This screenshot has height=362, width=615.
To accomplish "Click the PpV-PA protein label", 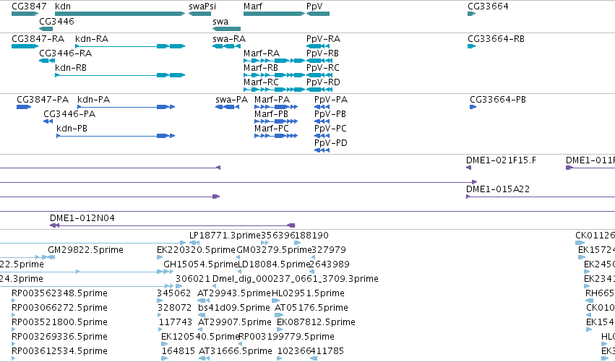I will tap(331, 100).
